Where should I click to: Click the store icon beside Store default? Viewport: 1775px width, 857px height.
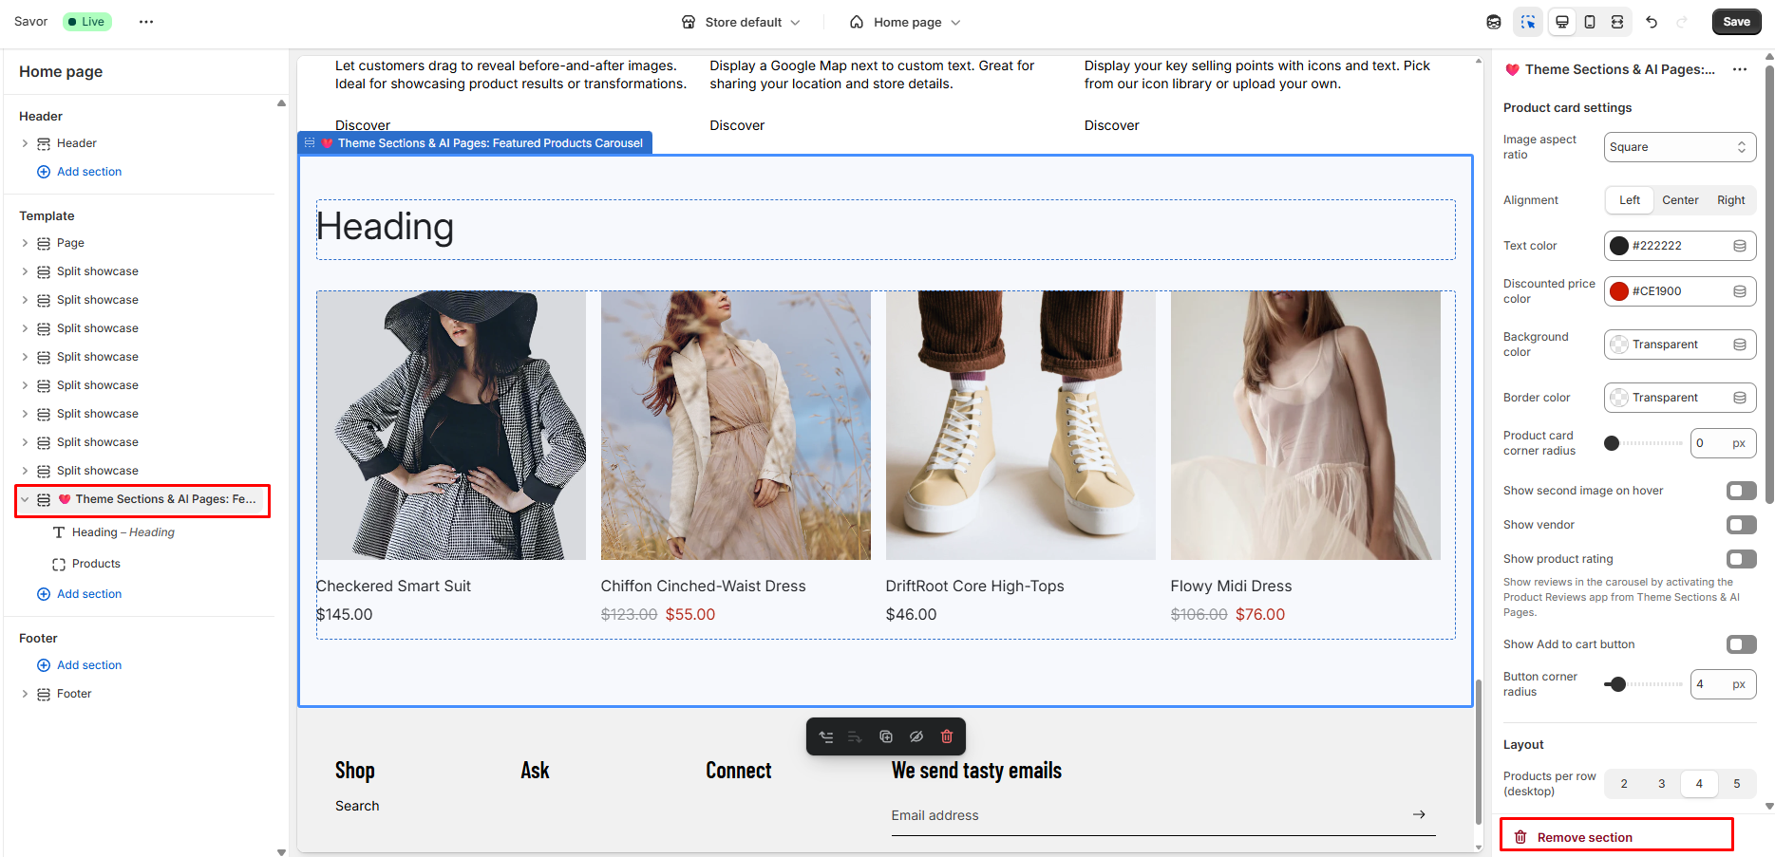[689, 22]
